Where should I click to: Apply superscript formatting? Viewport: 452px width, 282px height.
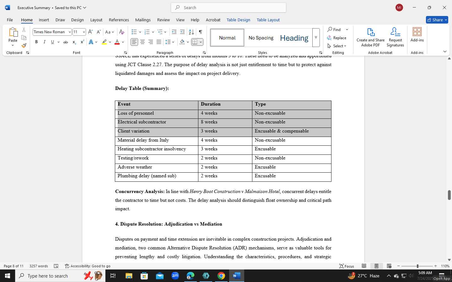tap(82, 42)
